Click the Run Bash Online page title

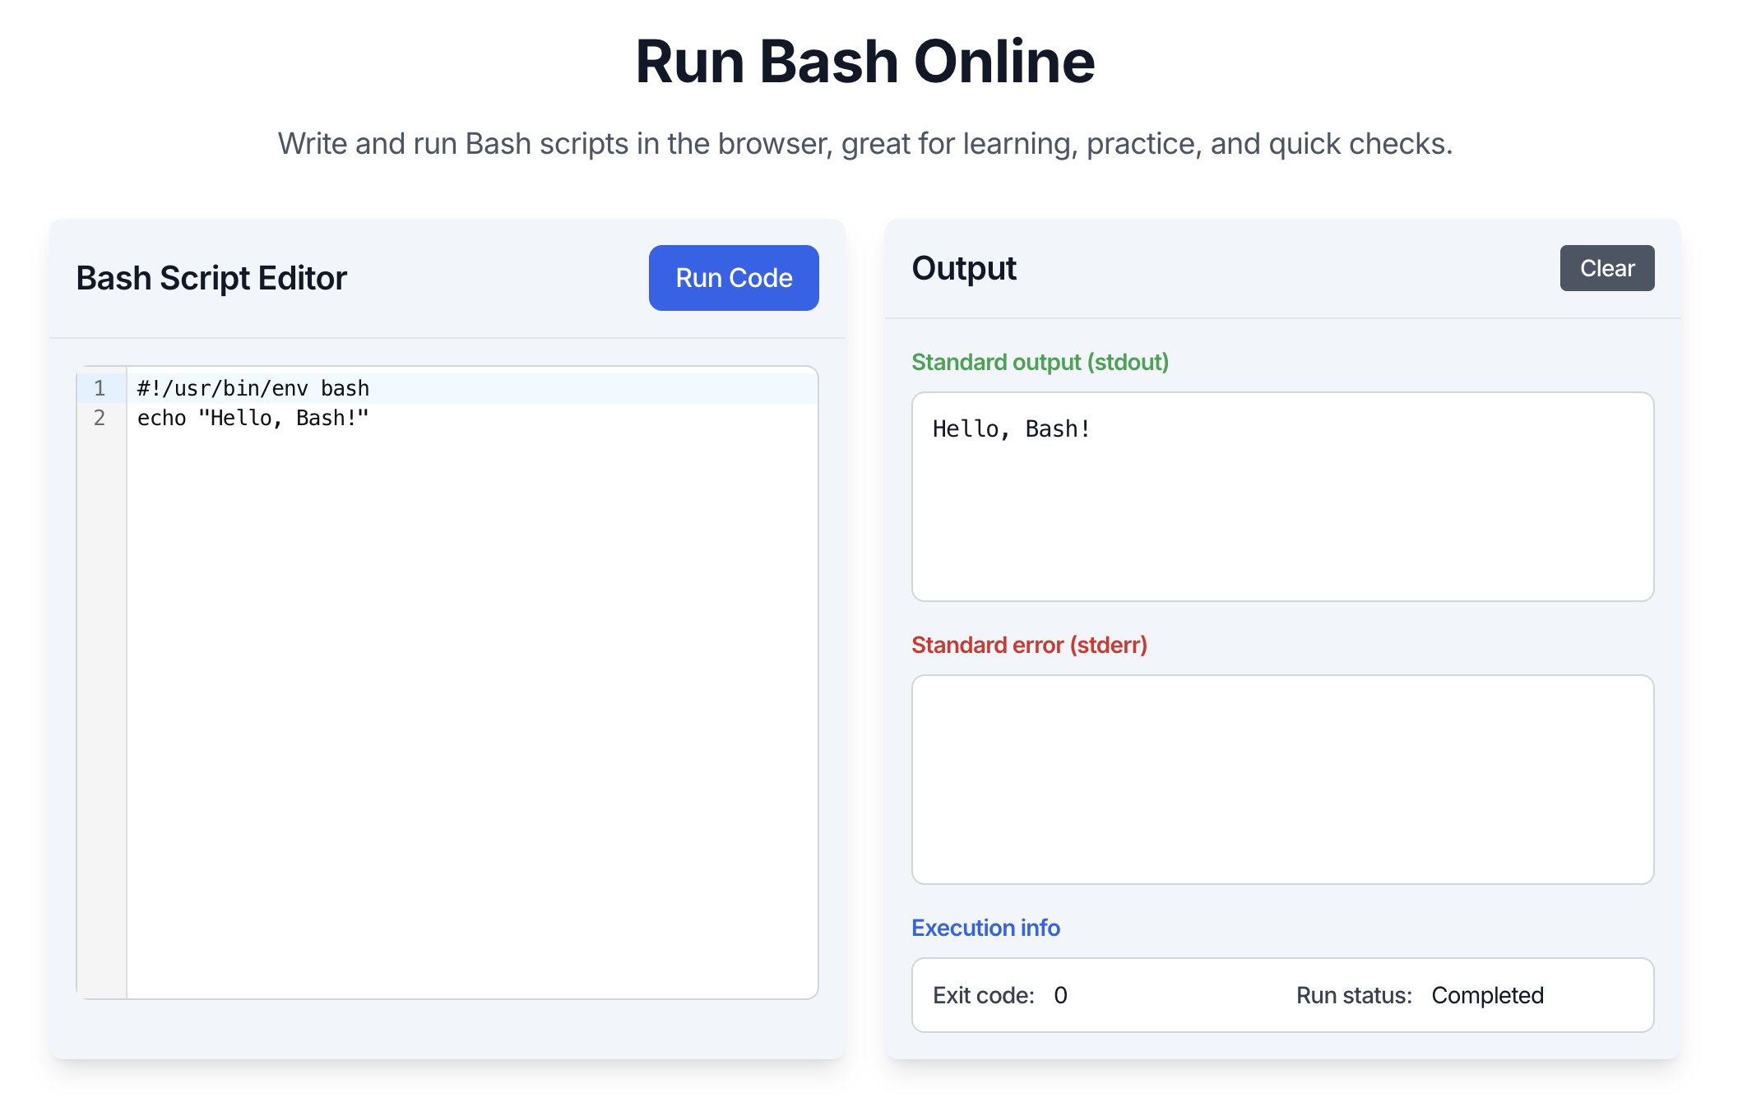point(864,60)
